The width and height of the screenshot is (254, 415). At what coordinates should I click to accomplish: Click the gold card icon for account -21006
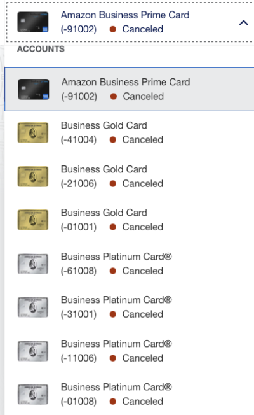(33, 176)
